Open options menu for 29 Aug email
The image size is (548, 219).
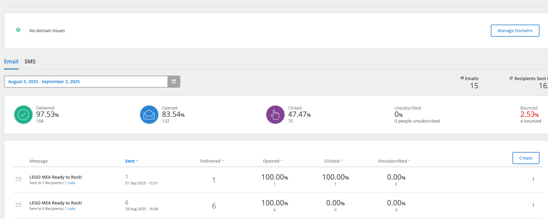(x=533, y=205)
